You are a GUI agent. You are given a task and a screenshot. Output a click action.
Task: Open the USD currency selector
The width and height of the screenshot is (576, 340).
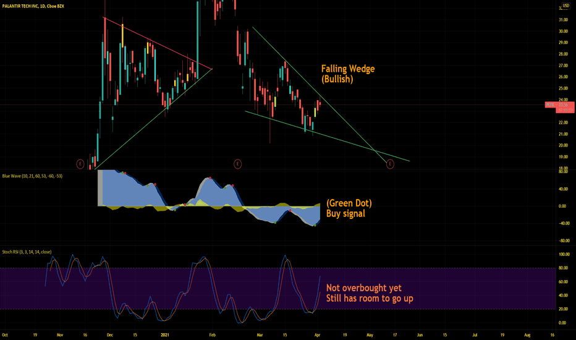[565, 6]
